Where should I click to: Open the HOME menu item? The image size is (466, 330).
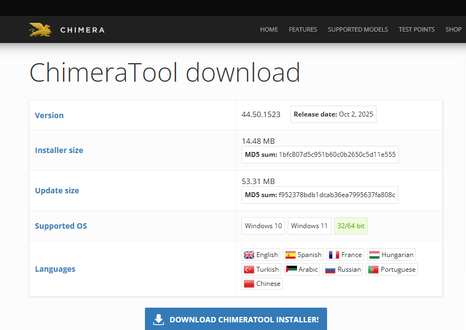point(269,29)
